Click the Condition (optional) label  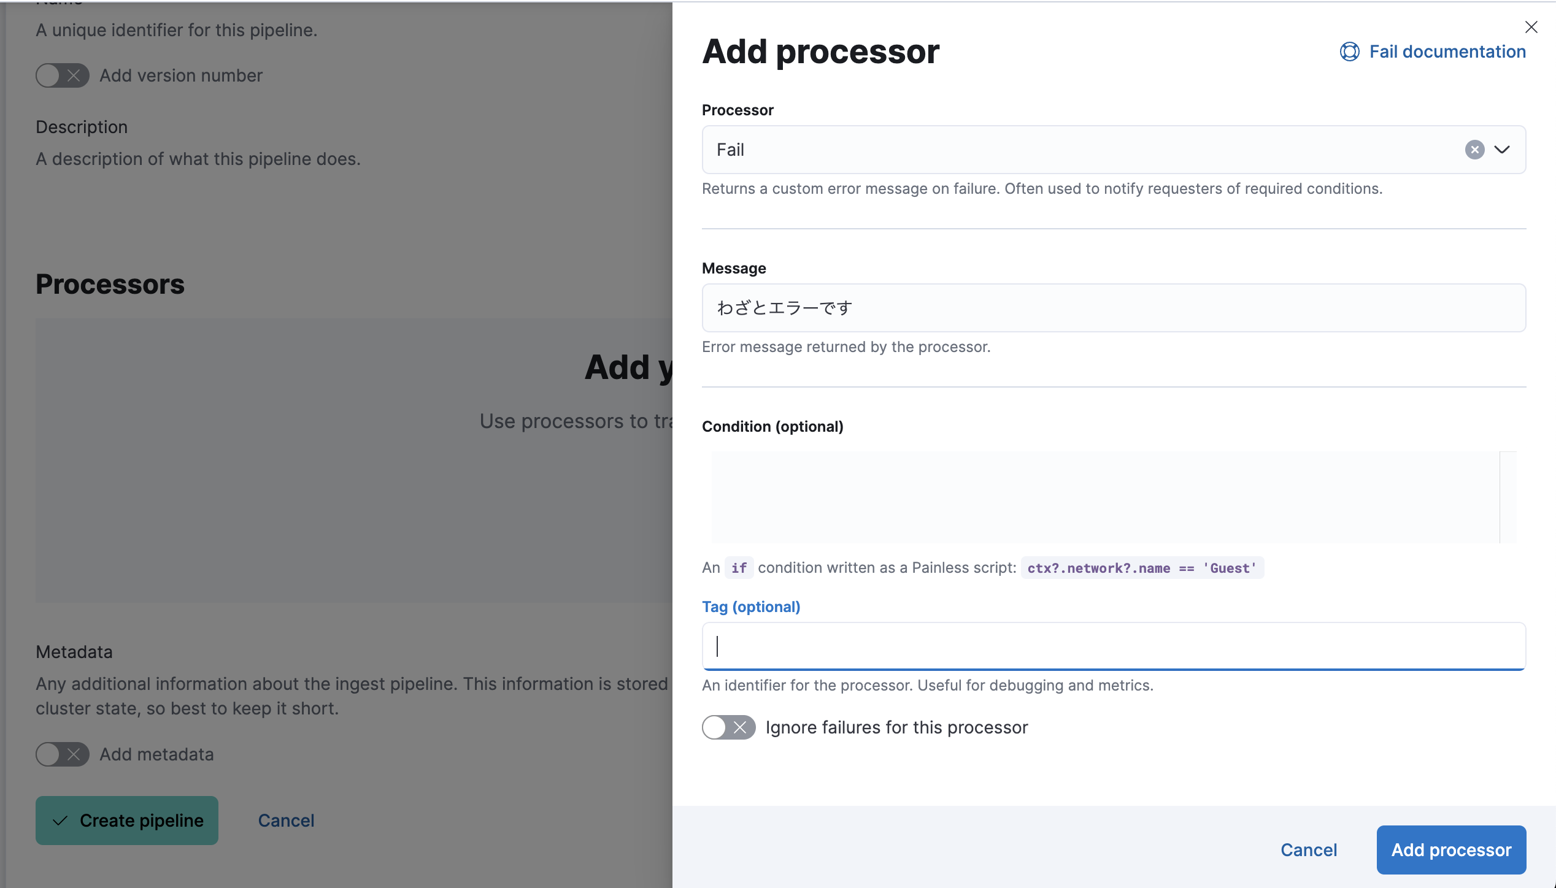tap(772, 426)
